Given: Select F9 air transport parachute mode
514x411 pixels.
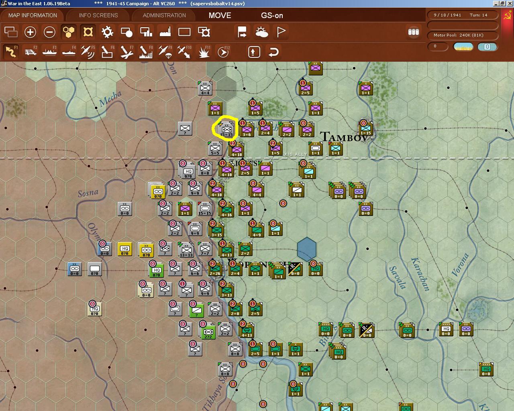Looking at the screenshot, I should coord(165,52).
